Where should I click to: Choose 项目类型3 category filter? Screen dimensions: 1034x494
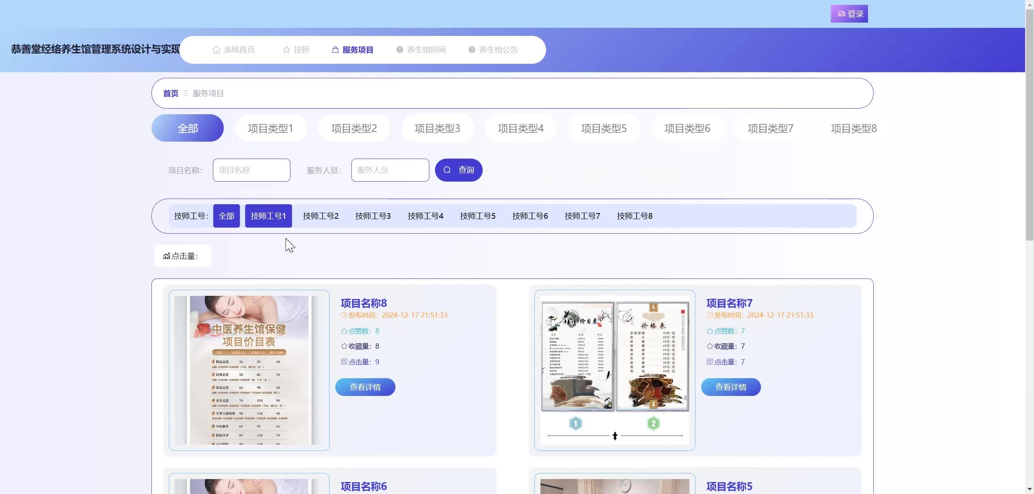tap(437, 128)
